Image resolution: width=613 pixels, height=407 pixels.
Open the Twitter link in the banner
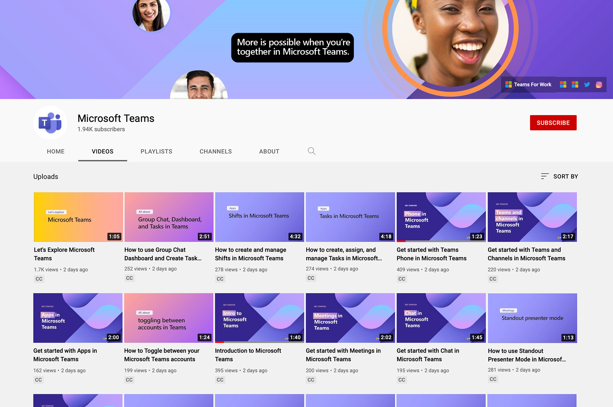(x=587, y=85)
